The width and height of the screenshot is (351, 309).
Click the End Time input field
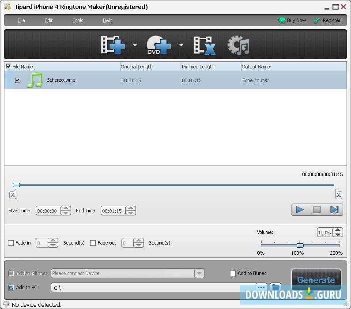(x=113, y=211)
